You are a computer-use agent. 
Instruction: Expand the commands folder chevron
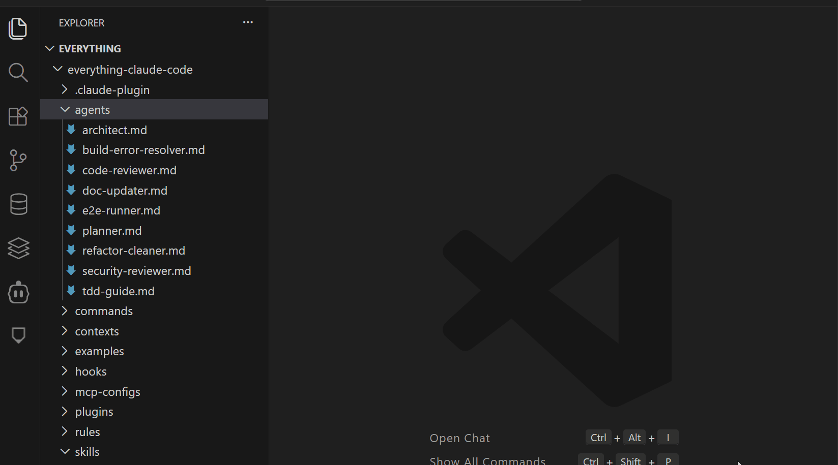[x=65, y=311]
